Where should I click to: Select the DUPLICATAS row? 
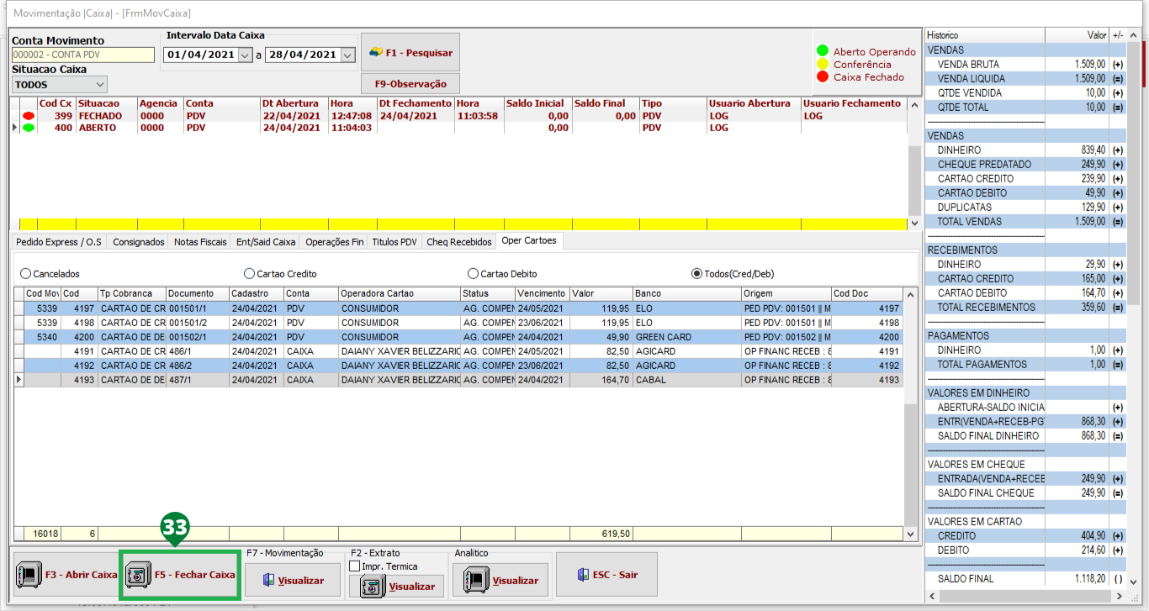click(1025, 207)
